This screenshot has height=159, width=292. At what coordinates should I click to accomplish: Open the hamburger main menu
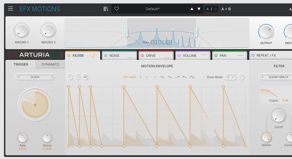10,9
